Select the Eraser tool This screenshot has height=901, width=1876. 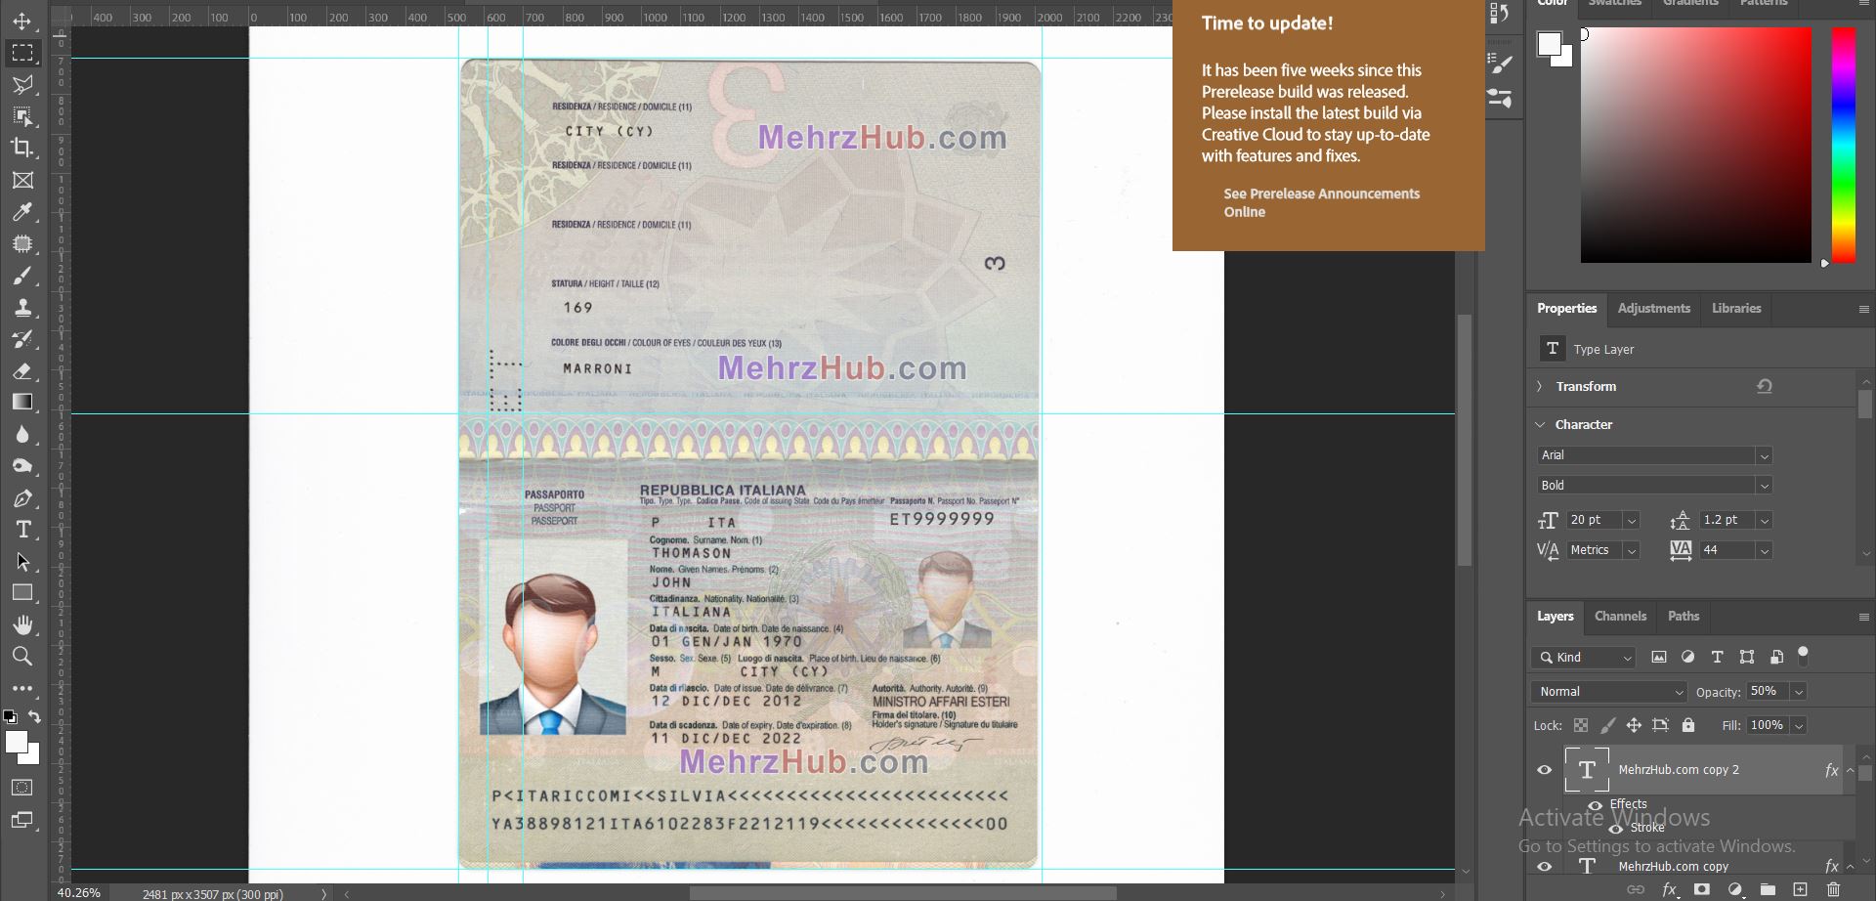pyautogui.click(x=22, y=370)
